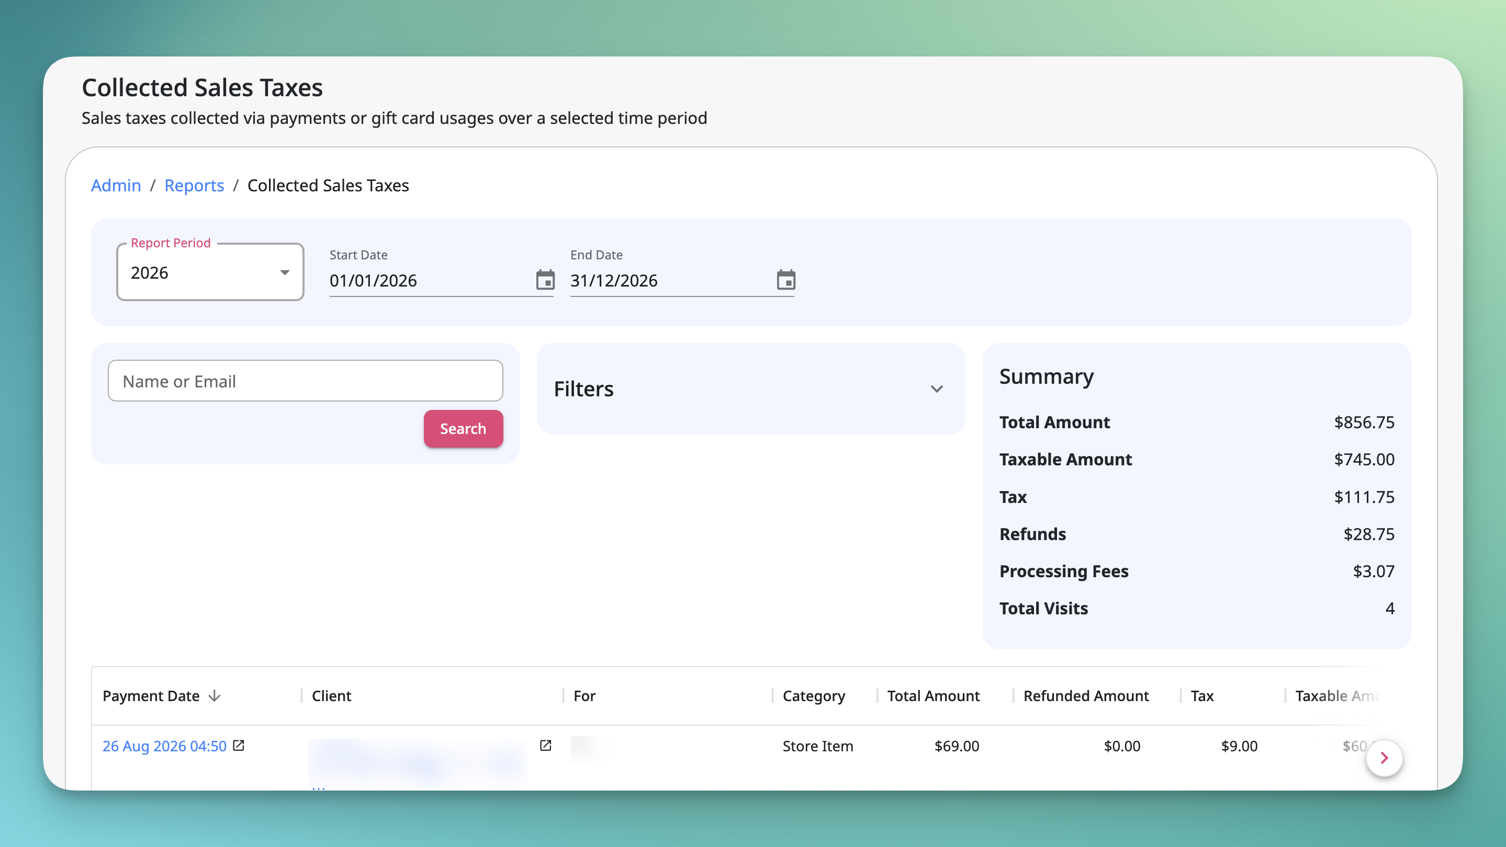Select the $9.00 tax cell
Viewport: 1506px width, 847px height.
click(1239, 746)
